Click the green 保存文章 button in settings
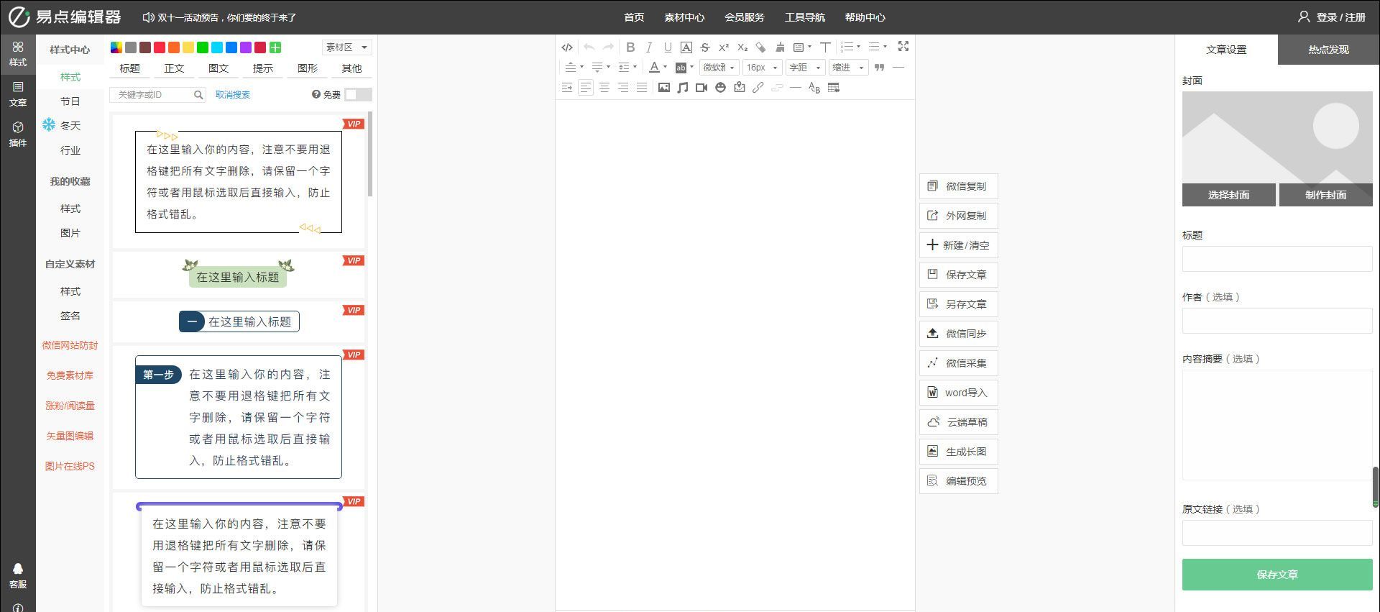Viewport: 1380px width, 612px height. [x=1277, y=575]
